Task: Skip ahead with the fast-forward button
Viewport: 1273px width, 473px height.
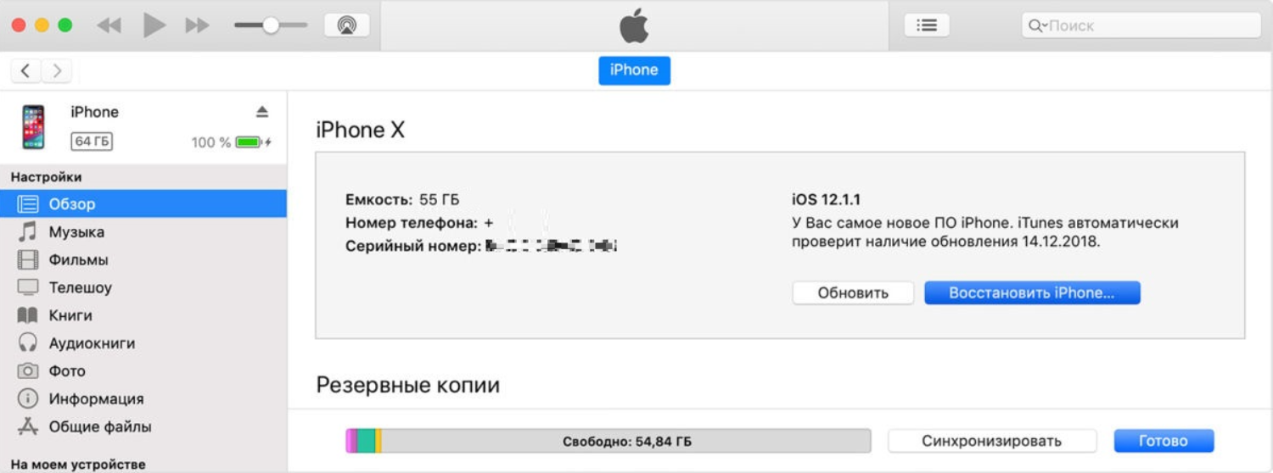Action: pyautogui.click(x=197, y=25)
